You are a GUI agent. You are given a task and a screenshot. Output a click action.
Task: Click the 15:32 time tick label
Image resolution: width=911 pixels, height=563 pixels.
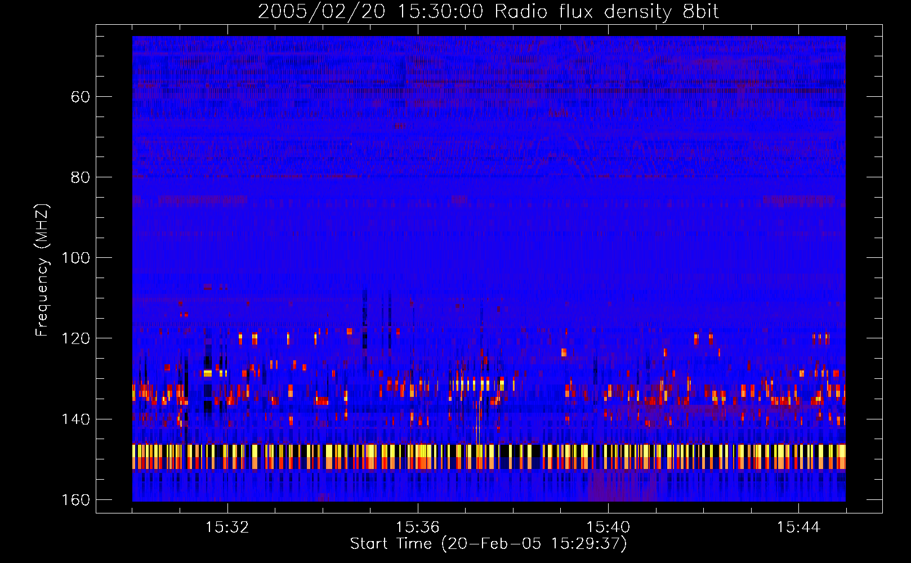[x=227, y=528]
